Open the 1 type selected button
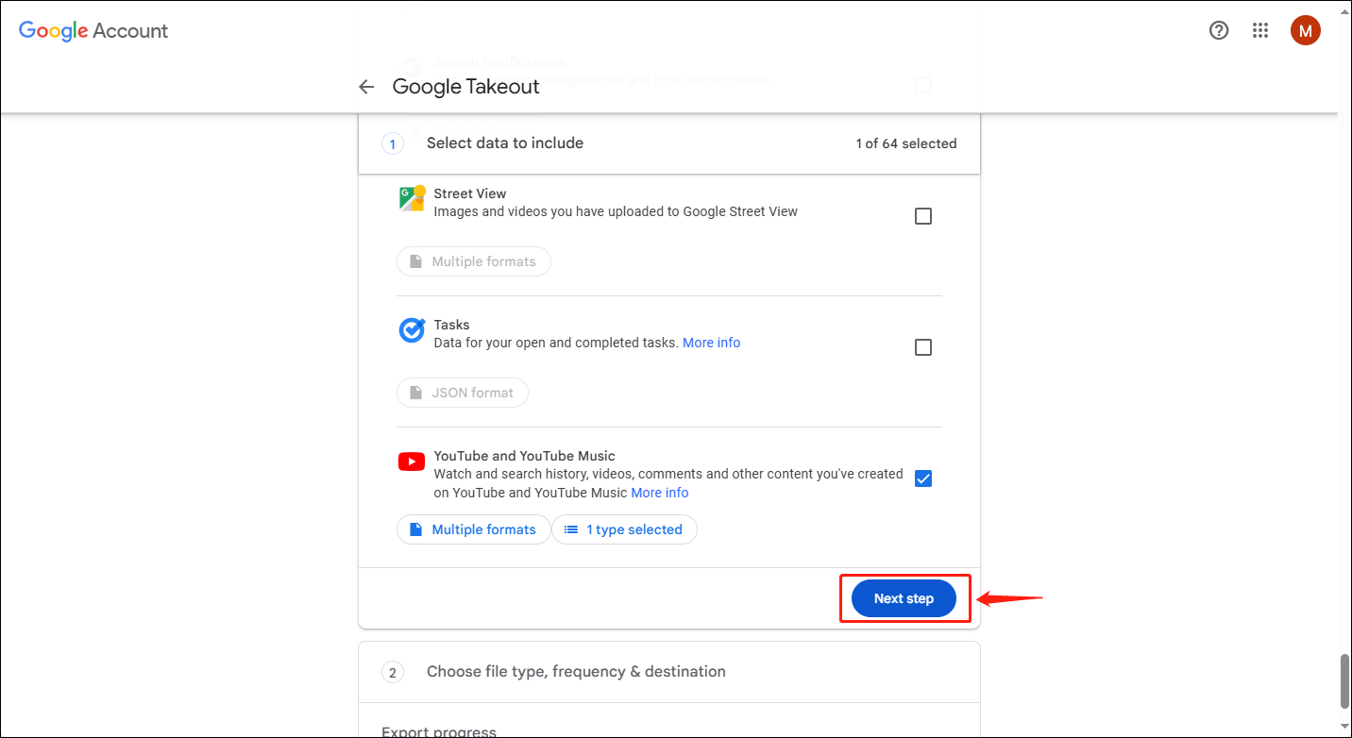 (624, 529)
